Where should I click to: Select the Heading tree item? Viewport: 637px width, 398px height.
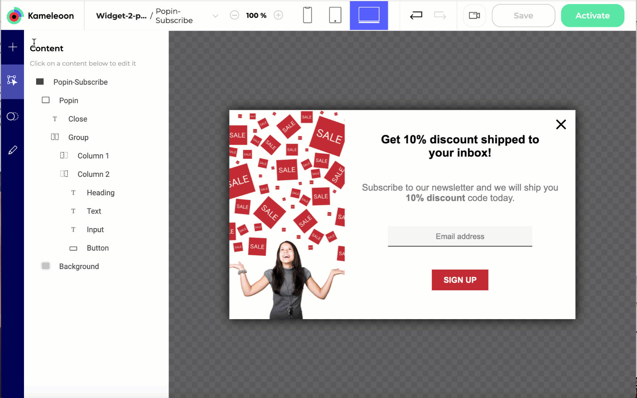point(101,193)
